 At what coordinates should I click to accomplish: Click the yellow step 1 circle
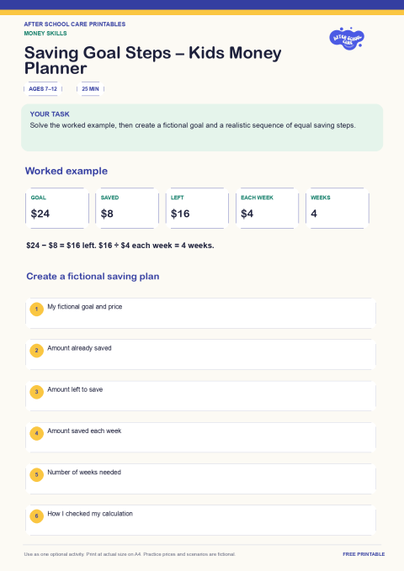tap(36, 309)
